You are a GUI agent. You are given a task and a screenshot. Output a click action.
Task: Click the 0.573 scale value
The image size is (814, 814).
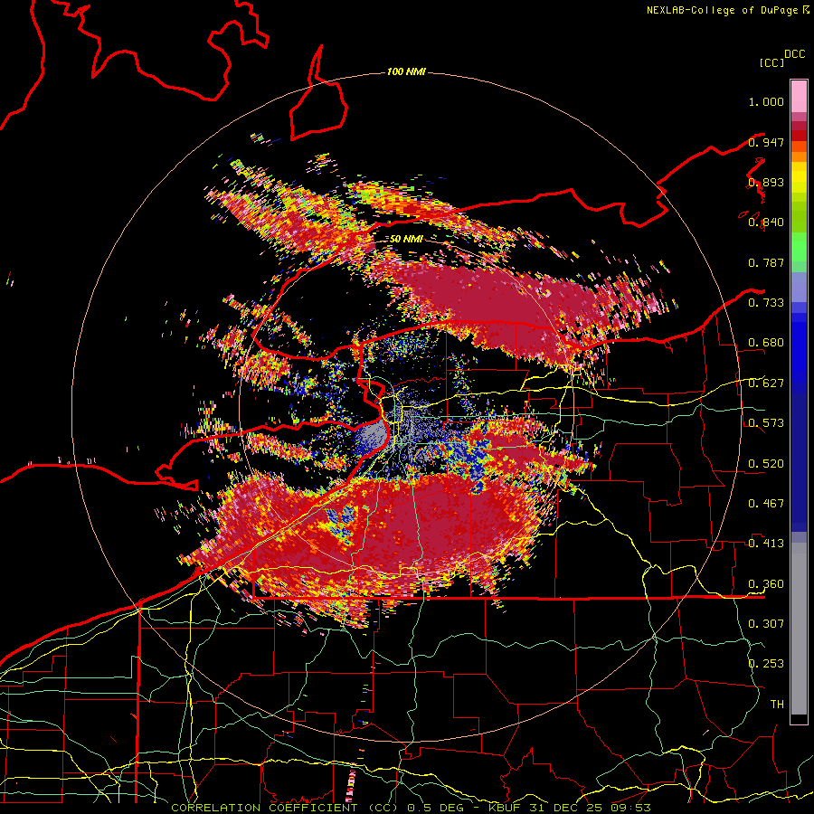[x=766, y=423]
